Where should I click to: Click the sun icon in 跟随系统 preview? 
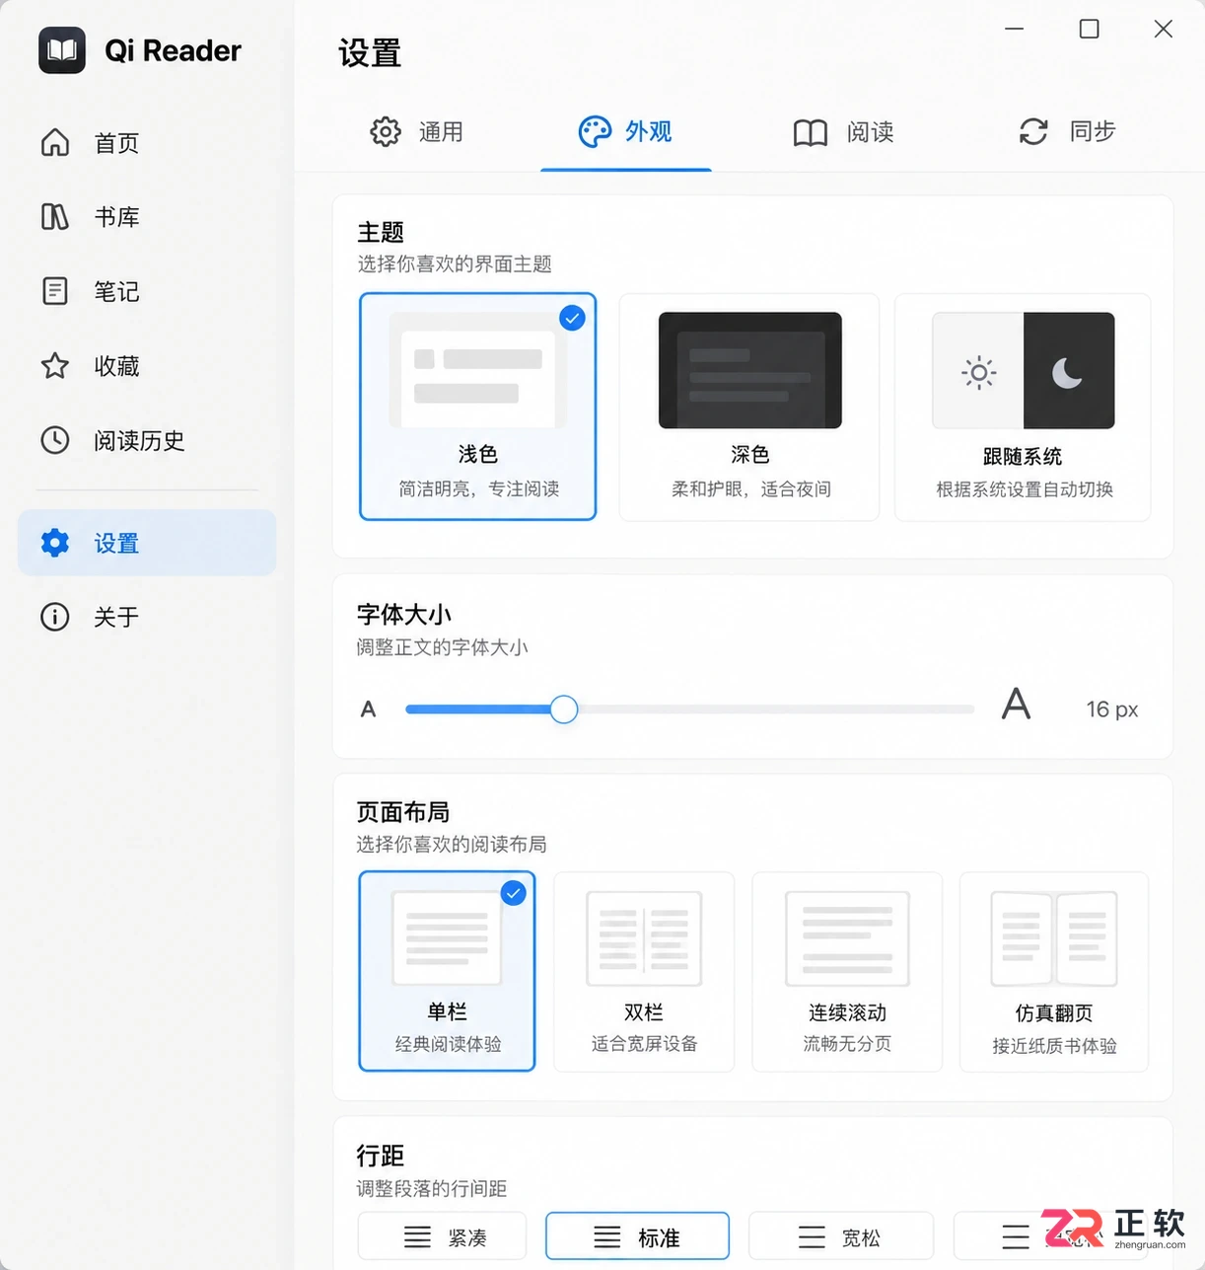click(x=979, y=372)
